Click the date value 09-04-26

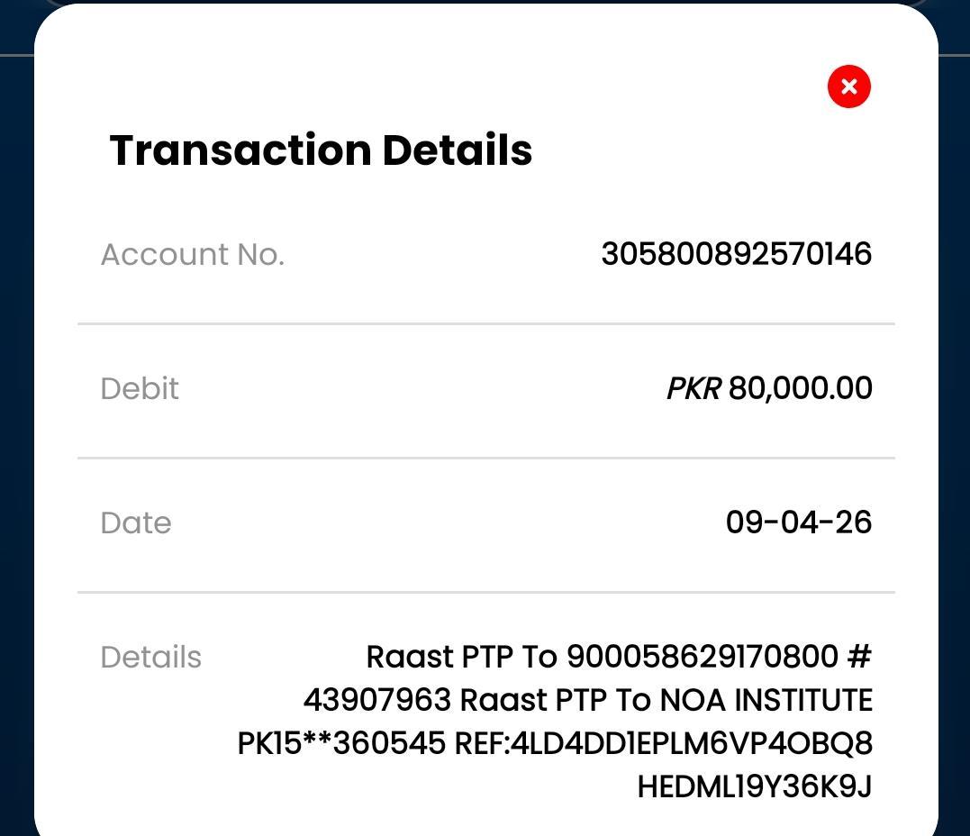pyautogui.click(x=798, y=522)
